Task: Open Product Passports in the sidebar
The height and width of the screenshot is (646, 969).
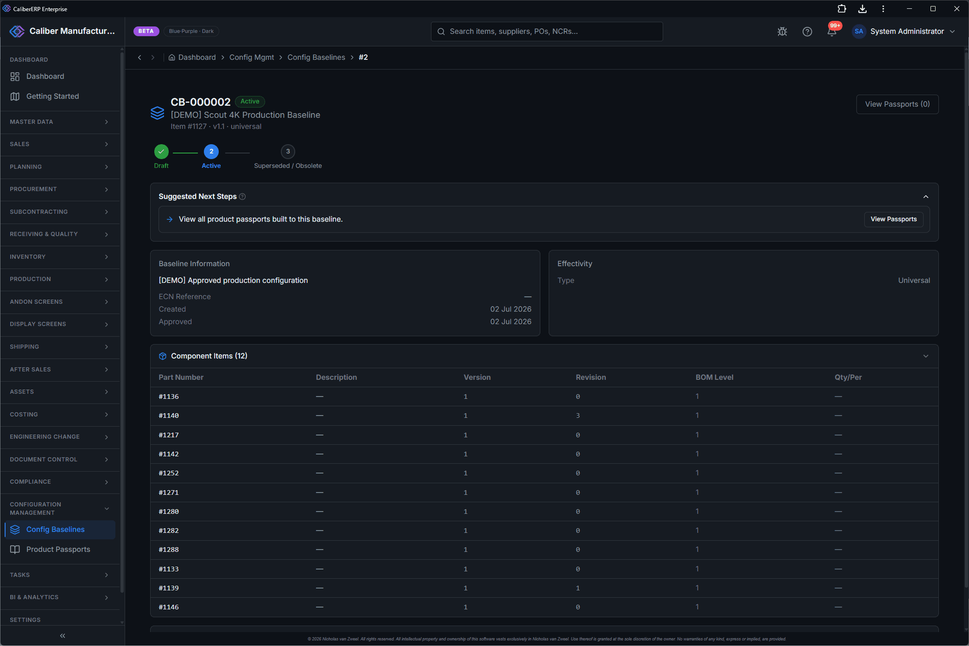Action: click(x=60, y=550)
